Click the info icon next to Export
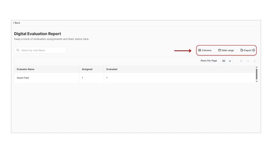Viewport: 272px width, 153px height. pos(253,50)
